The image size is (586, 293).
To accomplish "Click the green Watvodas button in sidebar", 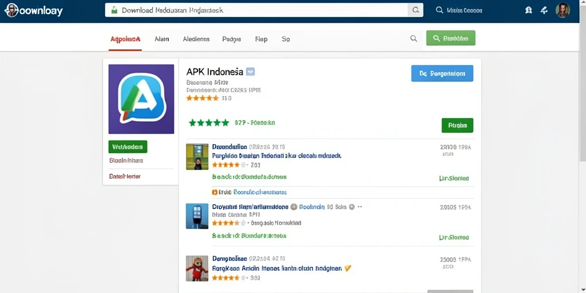I will (128, 147).
